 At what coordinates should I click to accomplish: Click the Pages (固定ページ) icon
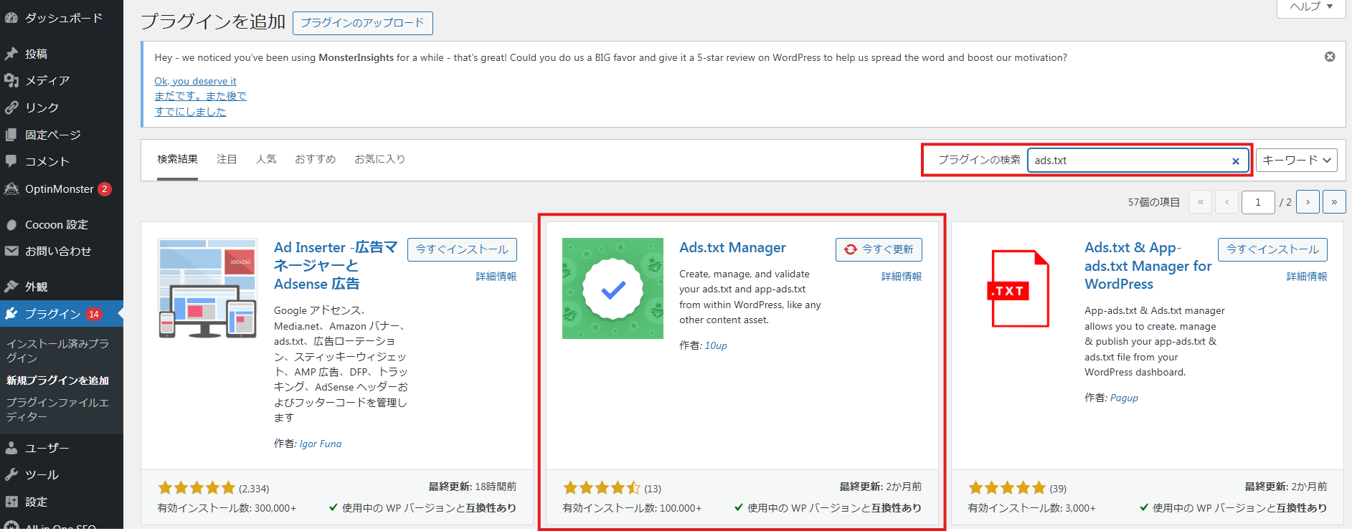(x=11, y=135)
